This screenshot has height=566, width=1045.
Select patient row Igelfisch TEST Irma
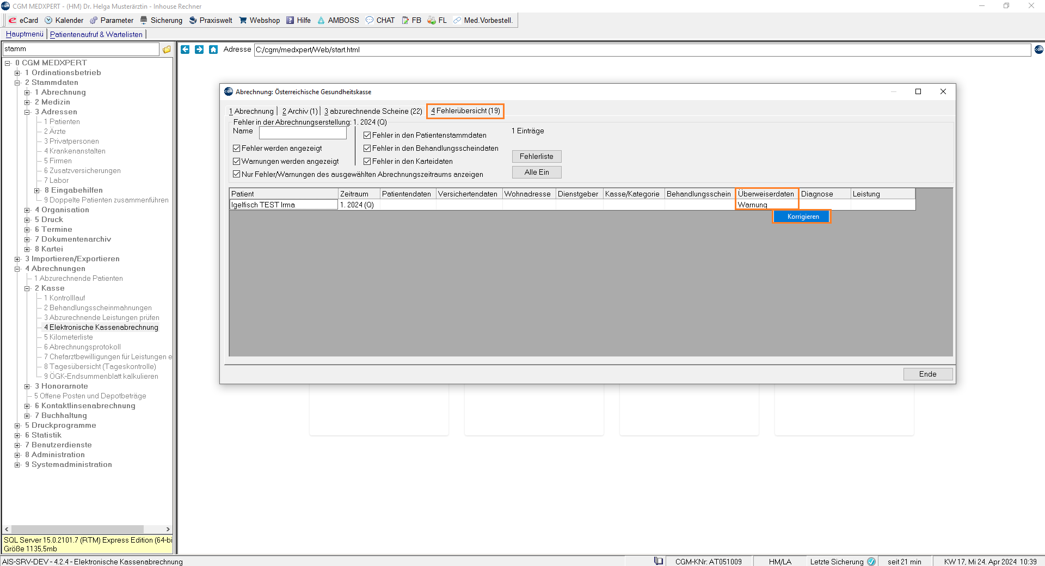(283, 205)
